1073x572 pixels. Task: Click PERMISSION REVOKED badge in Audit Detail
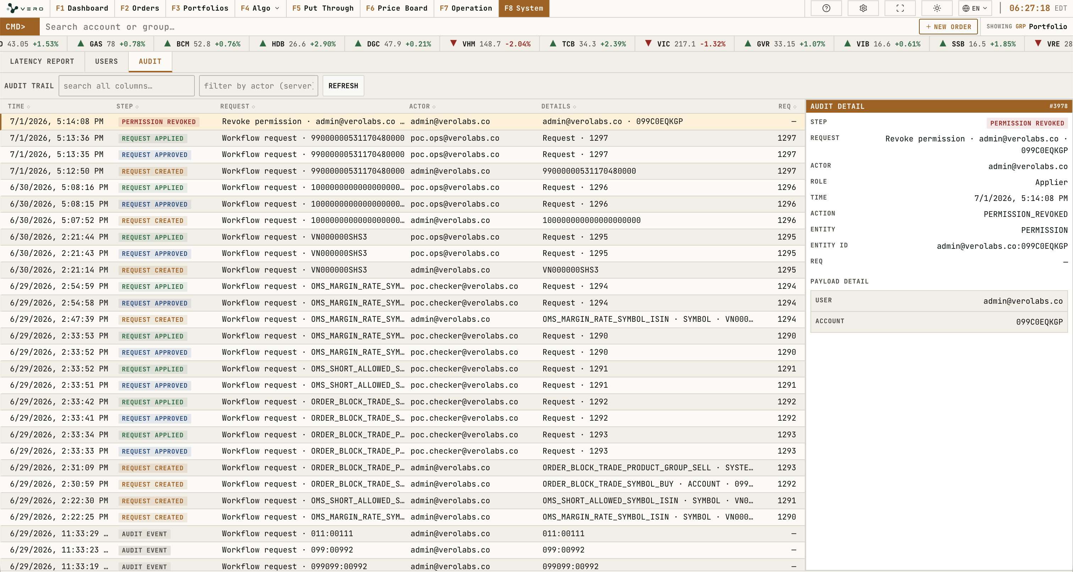tap(1027, 123)
